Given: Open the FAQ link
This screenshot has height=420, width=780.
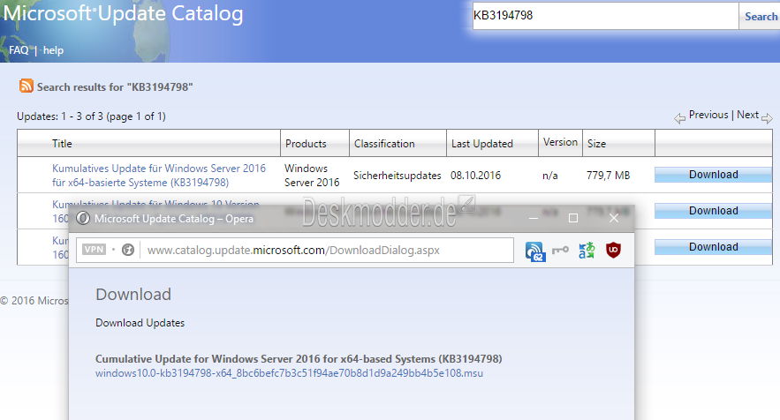Looking at the screenshot, I should (19, 49).
